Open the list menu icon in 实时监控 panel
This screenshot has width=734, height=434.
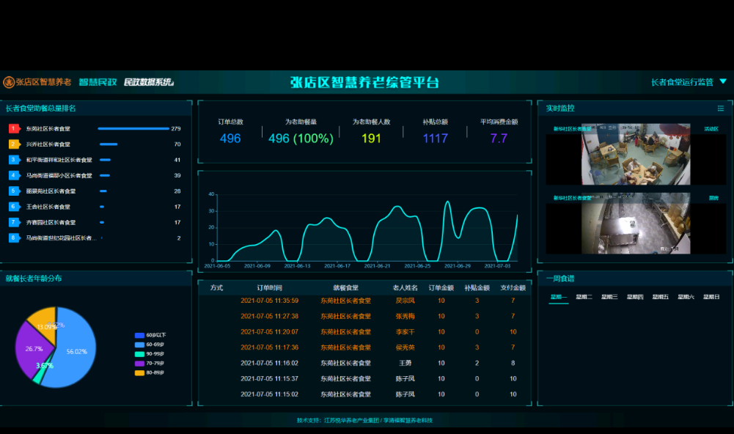(720, 108)
